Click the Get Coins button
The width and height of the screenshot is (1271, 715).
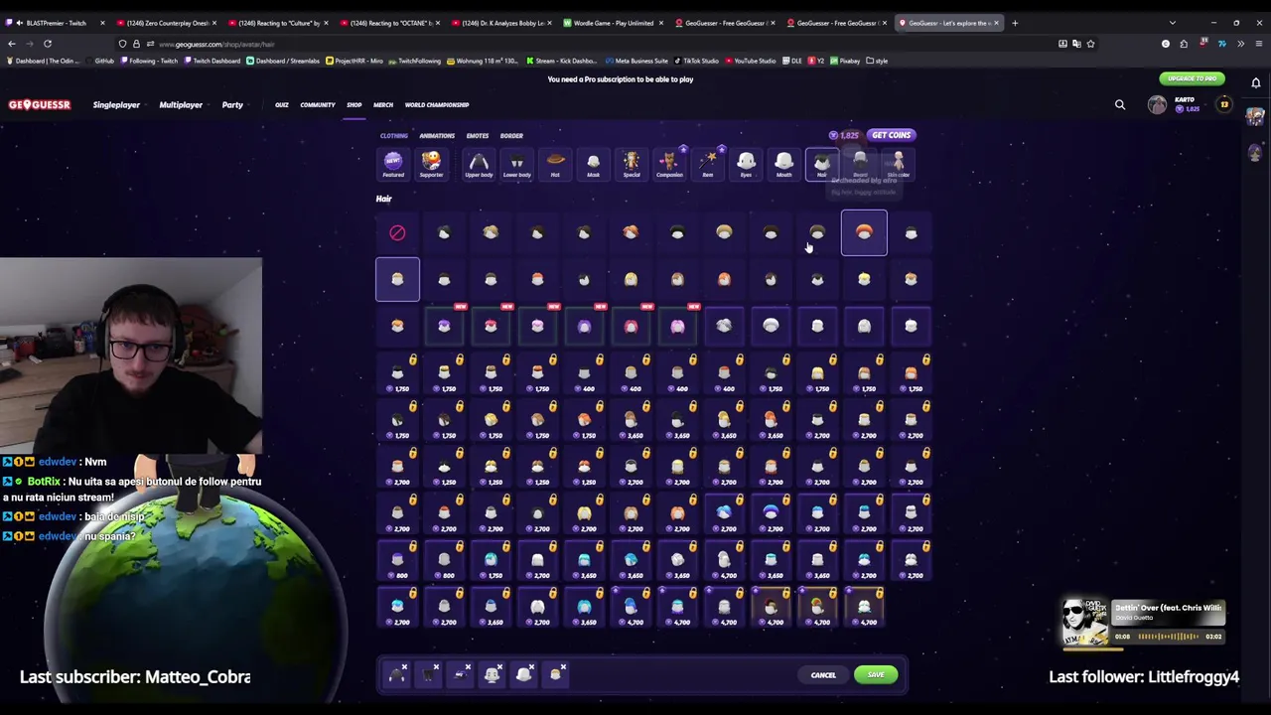click(891, 135)
